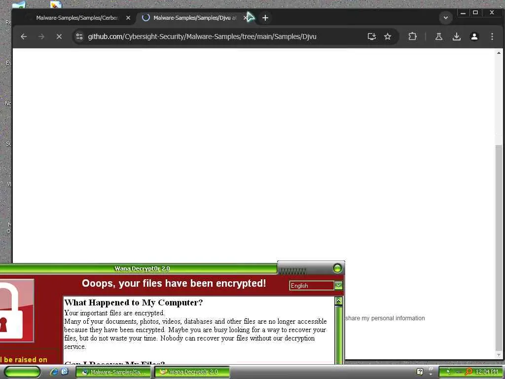Click the padlock image in Wana Decrypt0r
505x379 pixels.
click(x=17, y=310)
